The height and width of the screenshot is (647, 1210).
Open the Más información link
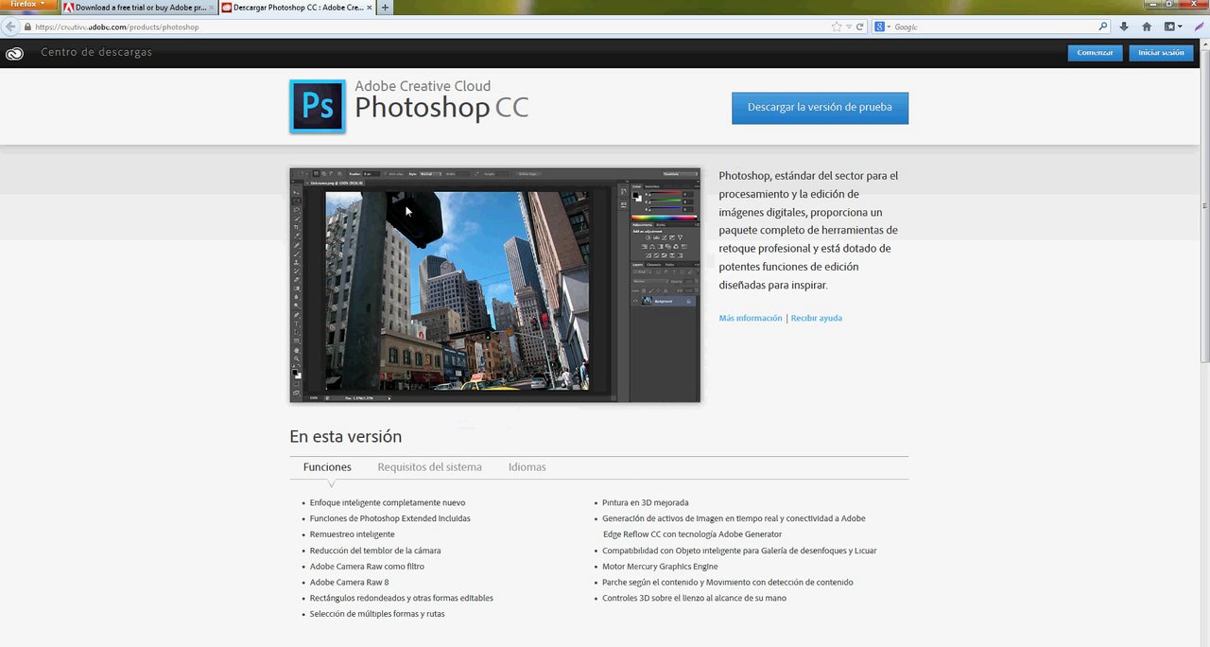(x=750, y=318)
